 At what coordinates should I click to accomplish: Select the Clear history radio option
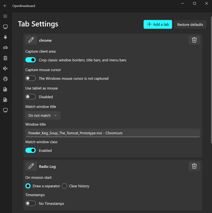pos(65,186)
